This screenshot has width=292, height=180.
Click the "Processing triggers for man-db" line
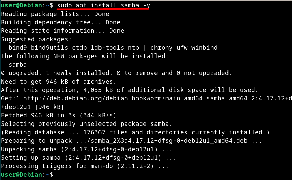[85, 166]
